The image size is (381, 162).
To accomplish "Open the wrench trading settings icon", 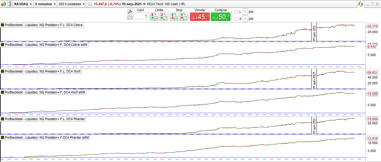I will tap(130, 12).
